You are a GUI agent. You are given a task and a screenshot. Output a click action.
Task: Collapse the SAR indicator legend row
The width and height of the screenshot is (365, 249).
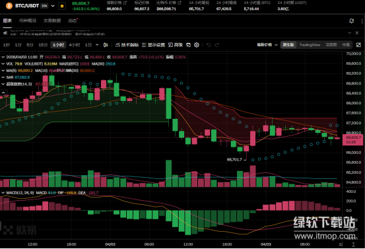coord(3,77)
